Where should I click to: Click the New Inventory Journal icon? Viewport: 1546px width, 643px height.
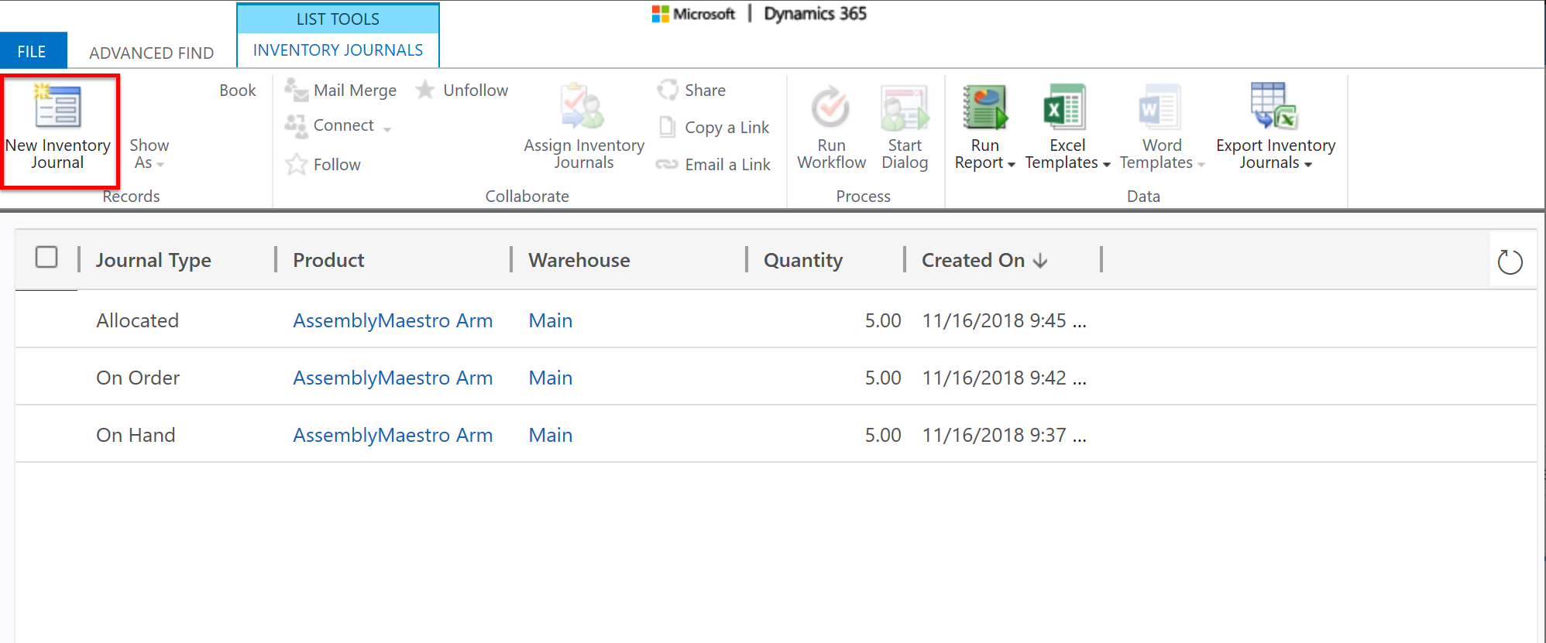pos(58,107)
